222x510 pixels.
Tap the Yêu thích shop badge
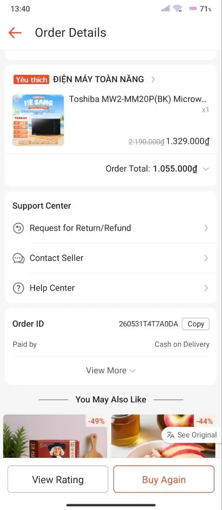31,79
